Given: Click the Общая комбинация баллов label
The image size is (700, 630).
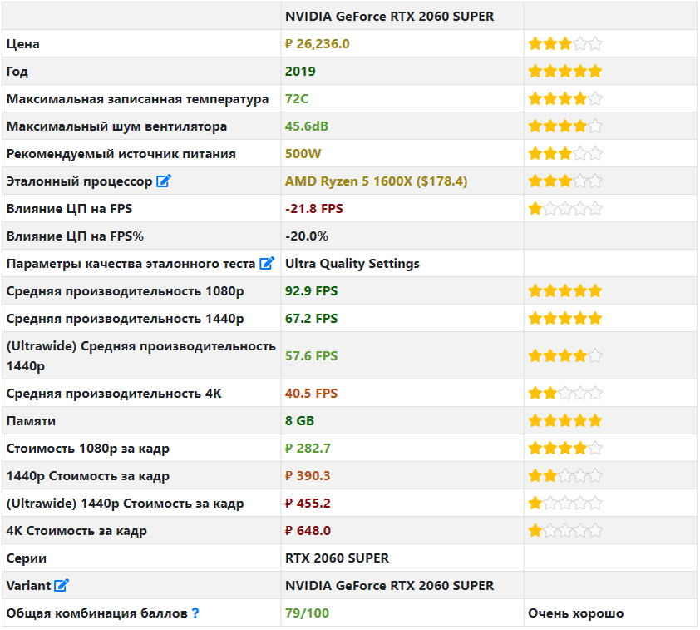Looking at the screenshot, I should coord(97,613).
